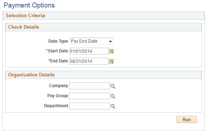
Task: Click the Payment Options page title
Action: pyautogui.click(x=29, y=5)
